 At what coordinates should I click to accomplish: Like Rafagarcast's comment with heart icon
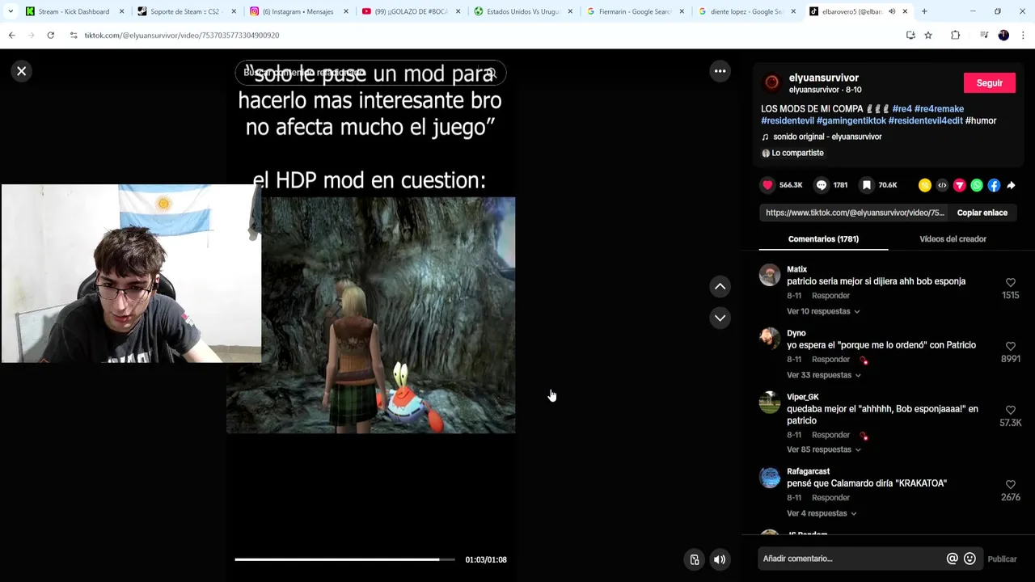pyautogui.click(x=1011, y=484)
